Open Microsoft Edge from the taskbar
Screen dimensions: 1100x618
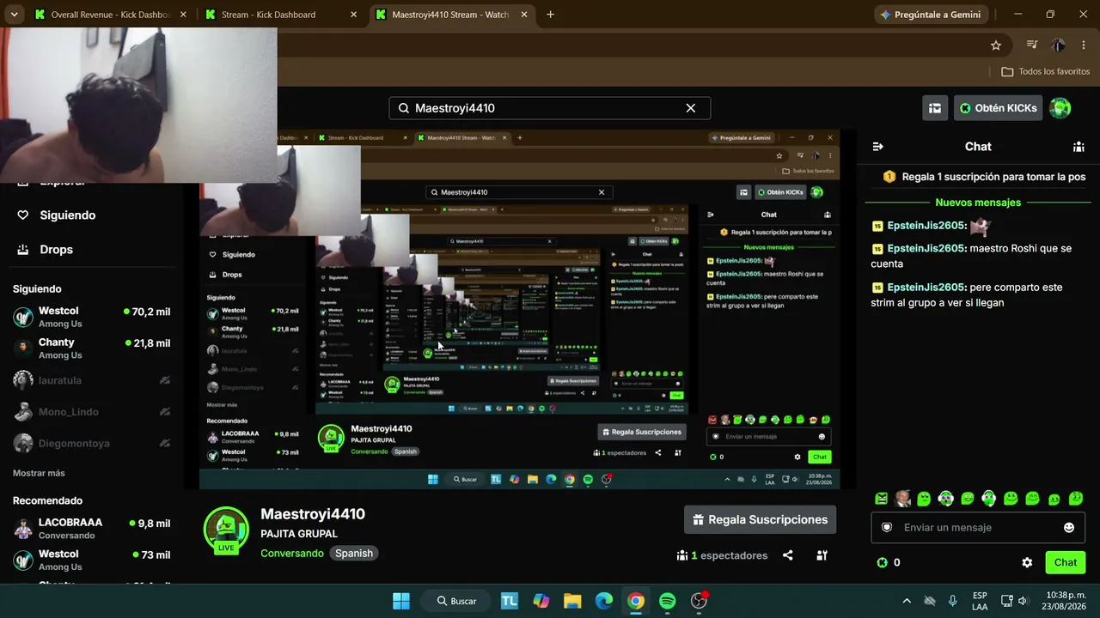click(x=604, y=601)
